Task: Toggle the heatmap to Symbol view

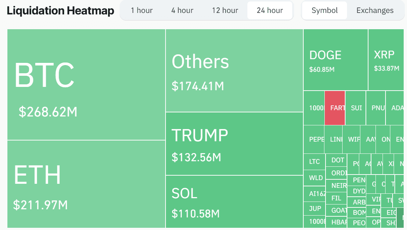Action: [324, 10]
